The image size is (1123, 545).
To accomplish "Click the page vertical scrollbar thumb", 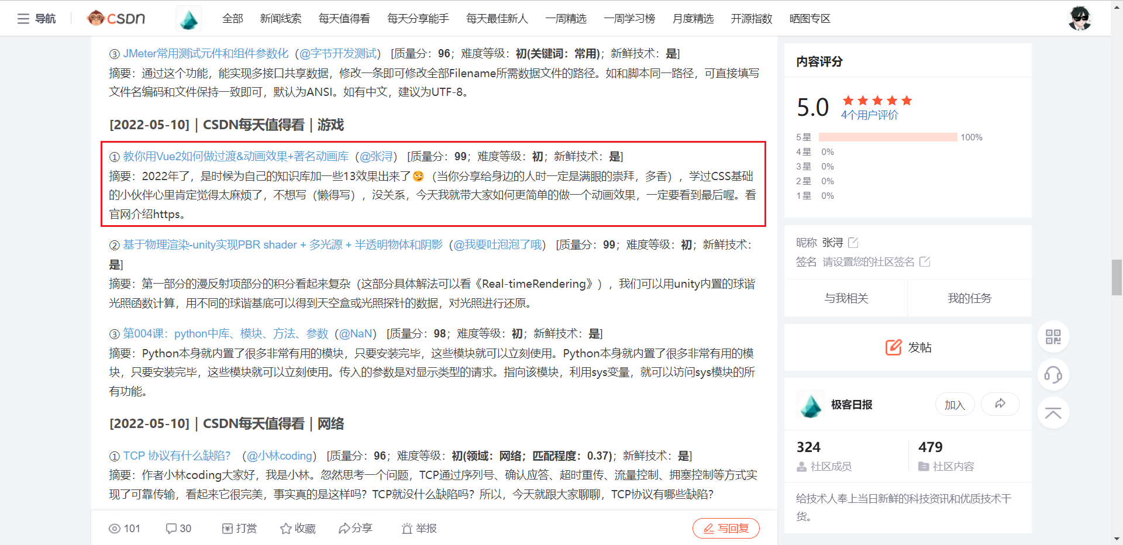I will tap(1117, 278).
